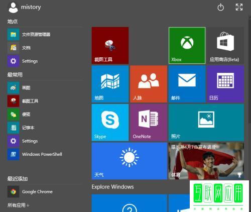Open the 日历 calendar tile
Image resolution: width=251 pixels, height=212 pixels.
point(225,84)
